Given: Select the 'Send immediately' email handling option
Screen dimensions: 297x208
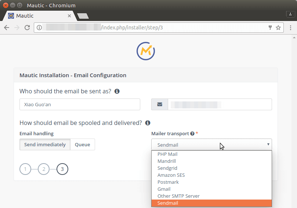Looking at the screenshot, I should click(x=45, y=144).
